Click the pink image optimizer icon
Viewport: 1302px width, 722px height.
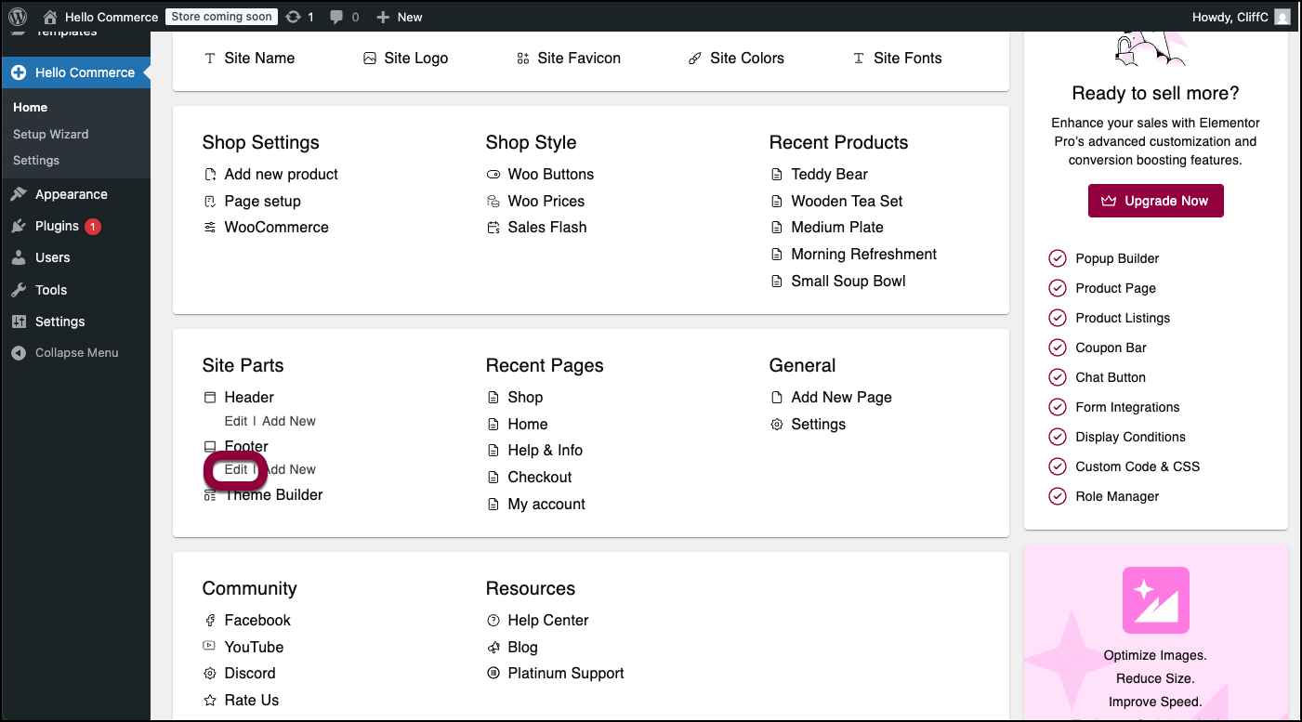(x=1155, y=600)
